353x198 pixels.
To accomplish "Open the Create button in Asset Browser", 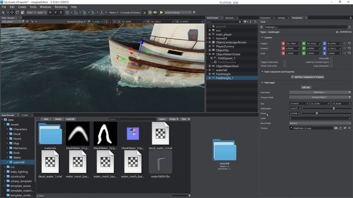I will pyautogui.click(x=173, y=119).
